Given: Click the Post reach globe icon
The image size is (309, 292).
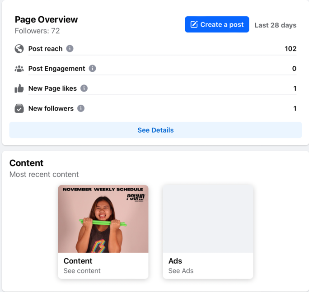Looking at the screenshot, I should (19, 49).
